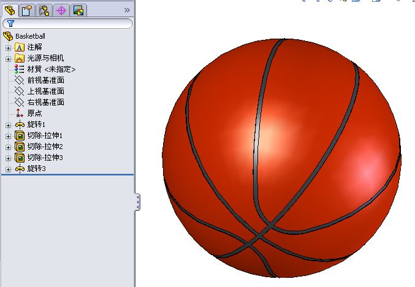Click the 切除-拉伸2 cut-extrude icon
415x287 pixels.
tap(20, 147)
